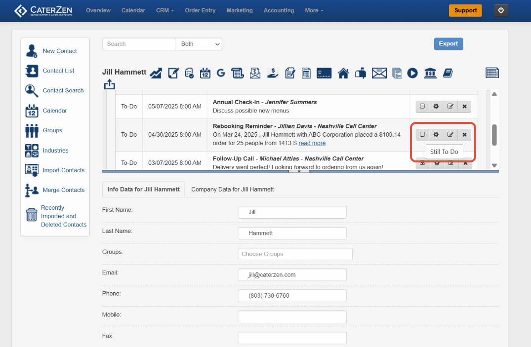This screenshot has width=531, height=347.
Task: Open the Overview menu item
Action: 98,10
